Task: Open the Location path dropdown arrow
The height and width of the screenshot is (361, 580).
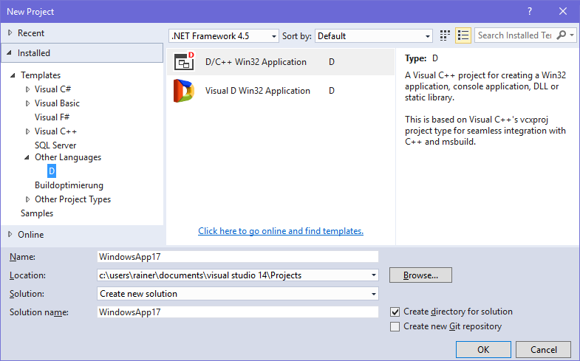Action: pos(374,275)
